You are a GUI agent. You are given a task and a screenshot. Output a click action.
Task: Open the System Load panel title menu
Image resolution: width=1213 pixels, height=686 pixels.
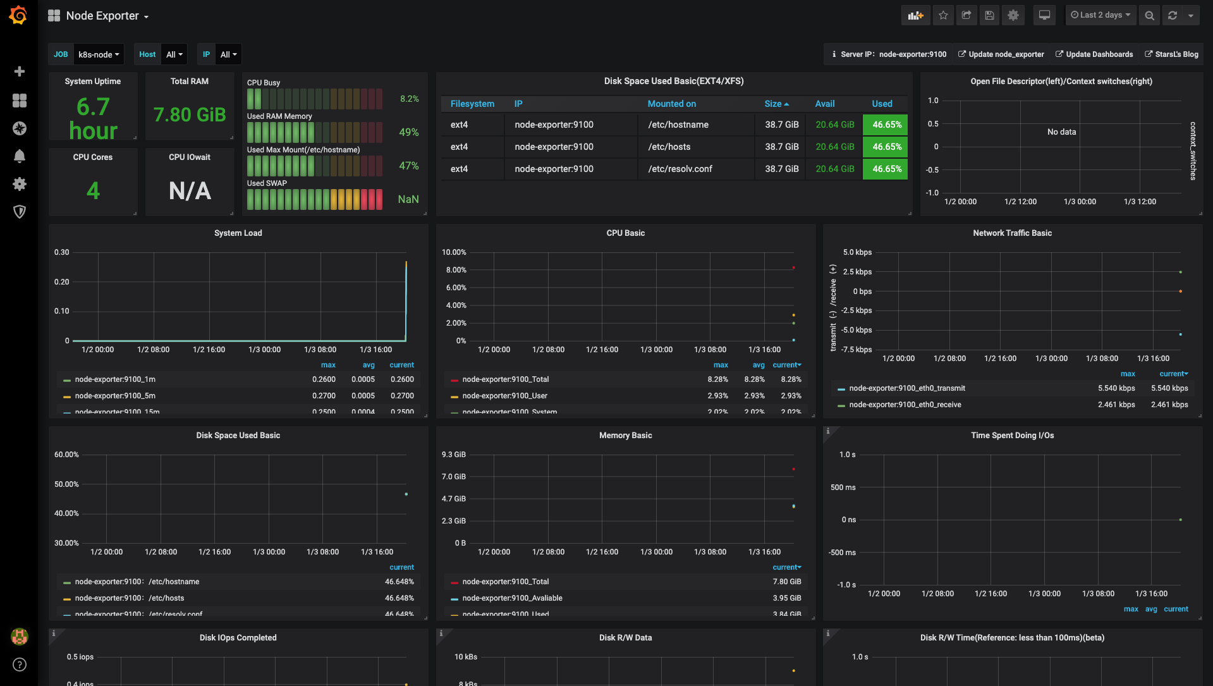(x=238, y=233)
